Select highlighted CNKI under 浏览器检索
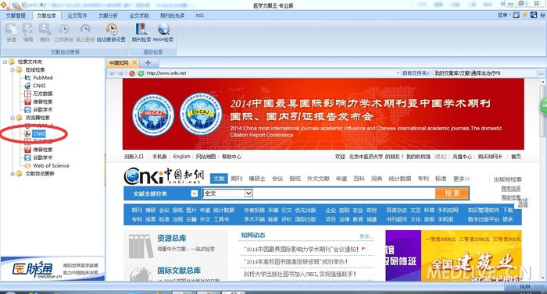The width and height of the screenshot is (547, 294). point(39,134)
